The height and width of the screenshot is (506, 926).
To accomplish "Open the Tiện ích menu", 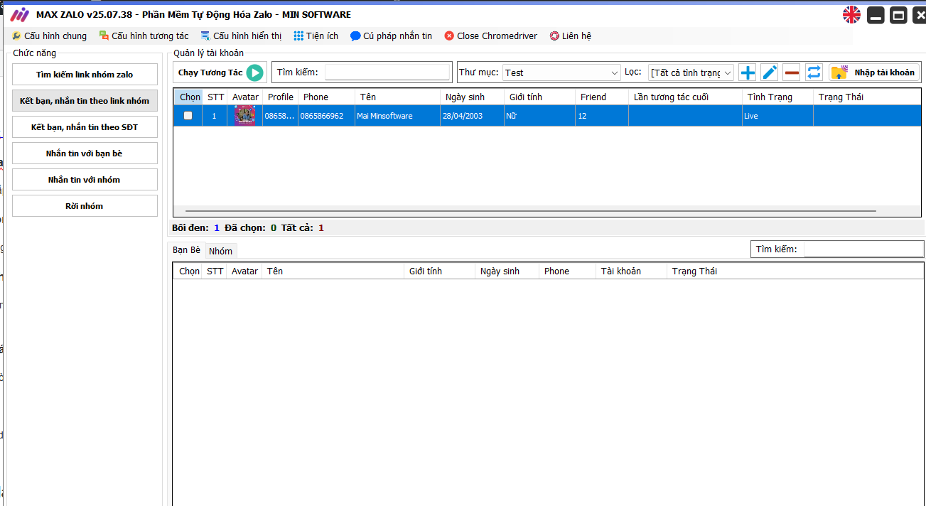I will pyautogui.click(x=316, y=36).
